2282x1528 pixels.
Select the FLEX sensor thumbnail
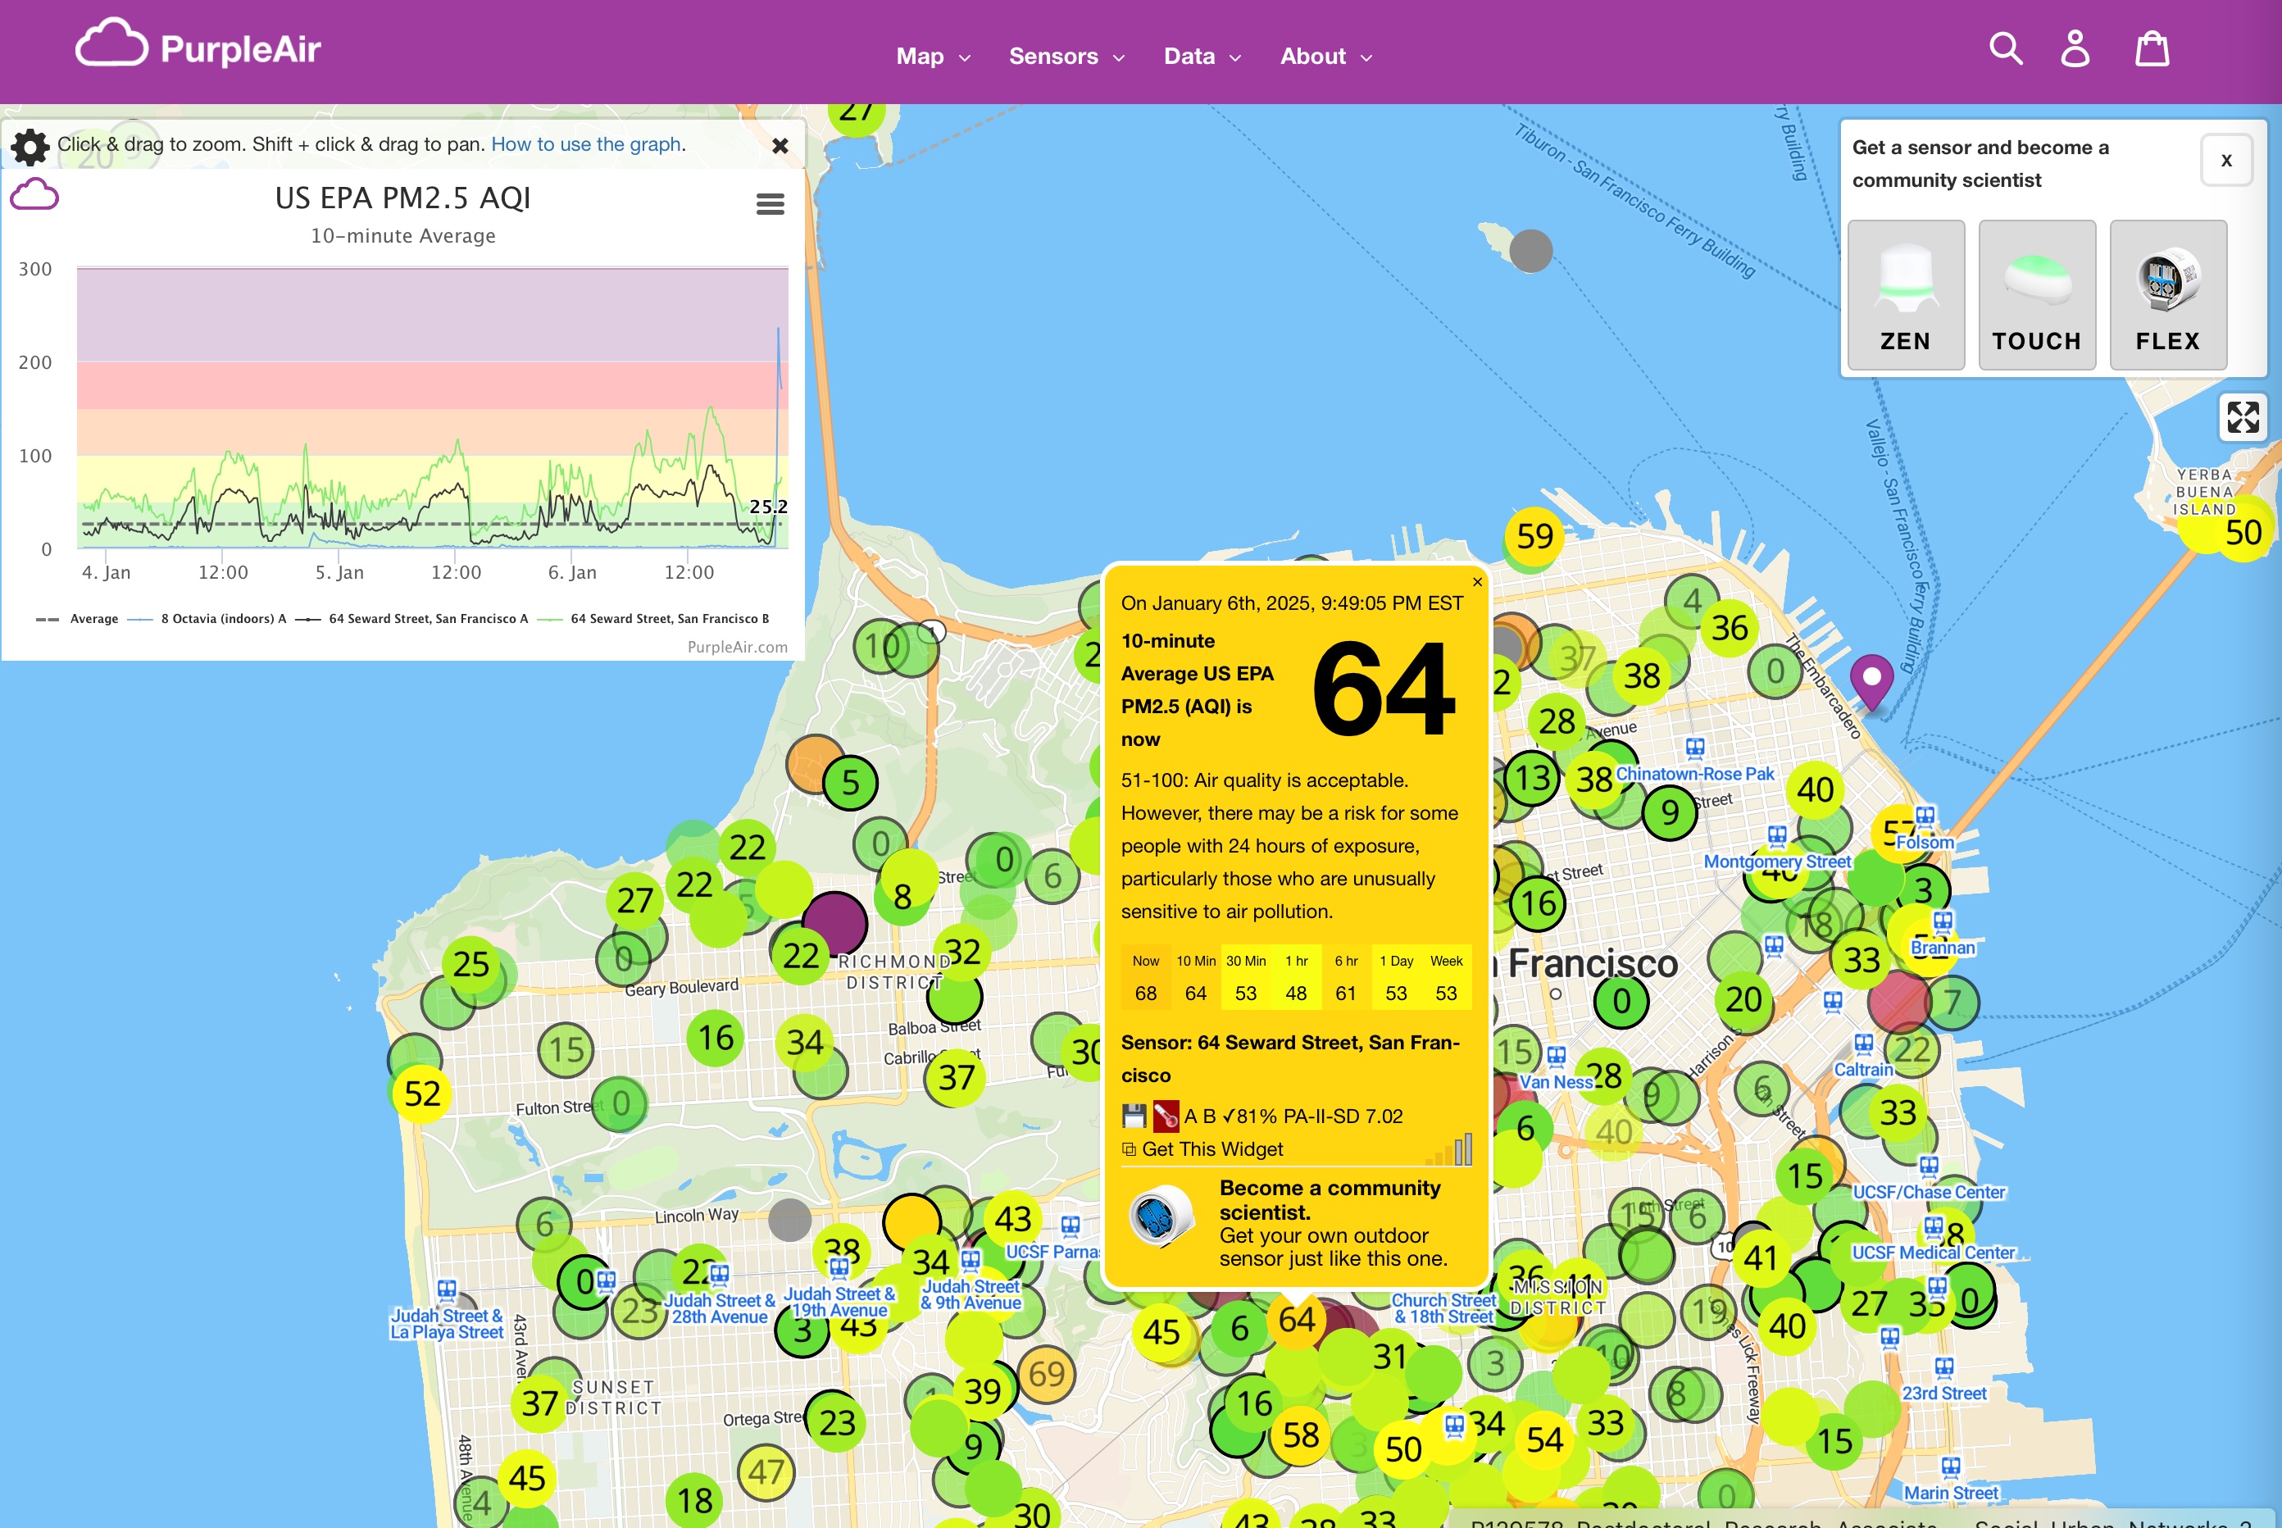tap(2167, 294)
